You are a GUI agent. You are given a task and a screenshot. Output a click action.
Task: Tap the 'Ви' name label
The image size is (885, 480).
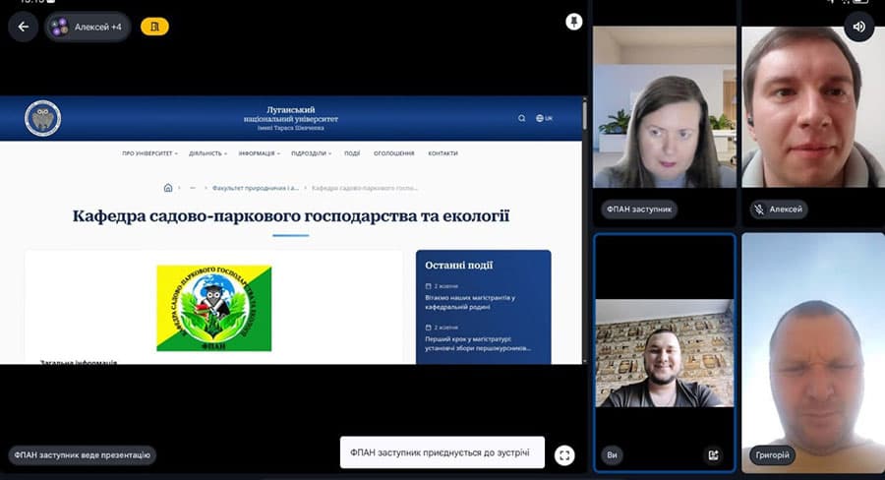point(612,455)
